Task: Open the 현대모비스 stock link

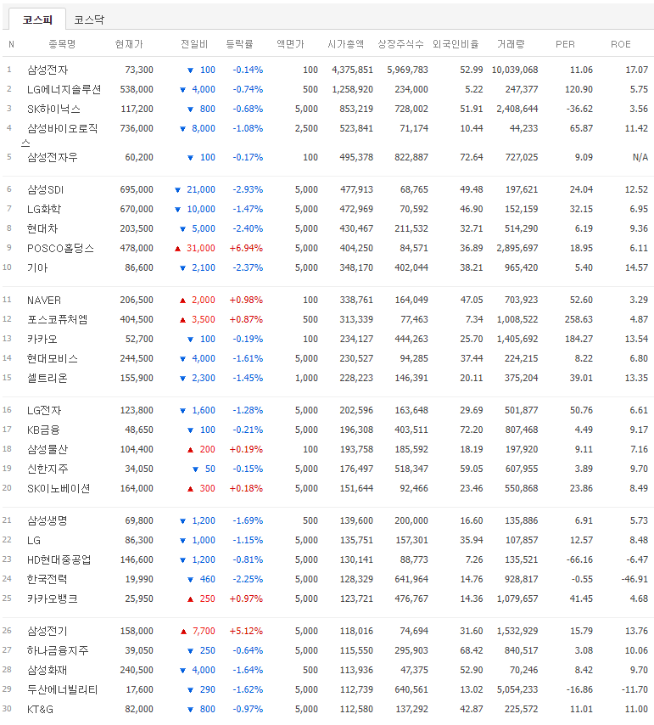Action: click(x=53, y=358)
